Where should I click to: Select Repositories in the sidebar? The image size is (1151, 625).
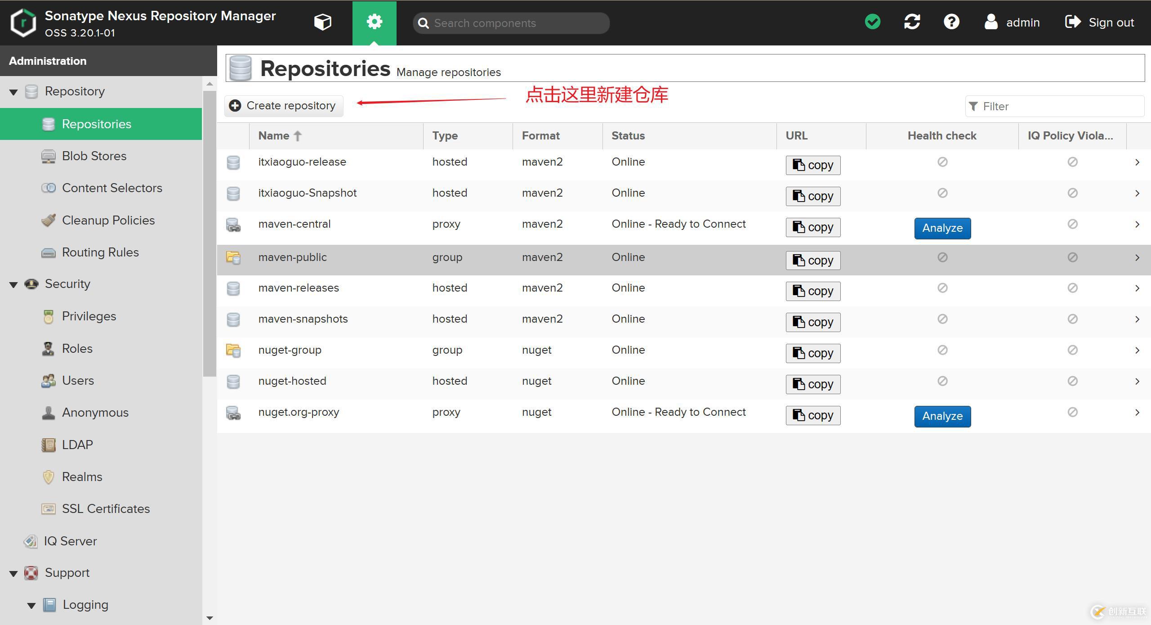click(101, 124)
